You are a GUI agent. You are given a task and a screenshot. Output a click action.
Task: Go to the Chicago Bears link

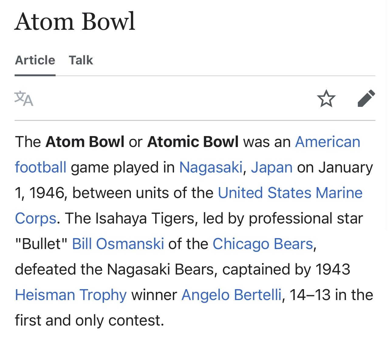263,244
